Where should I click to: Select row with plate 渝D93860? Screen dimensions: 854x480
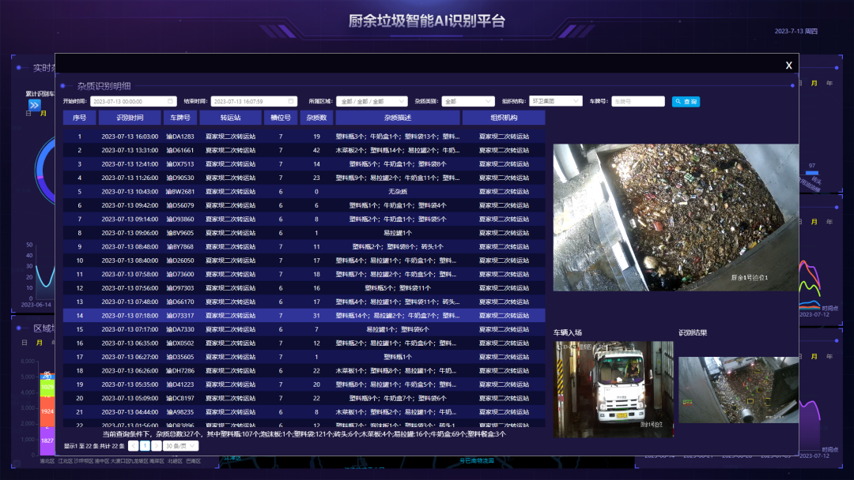coord(304,219)
